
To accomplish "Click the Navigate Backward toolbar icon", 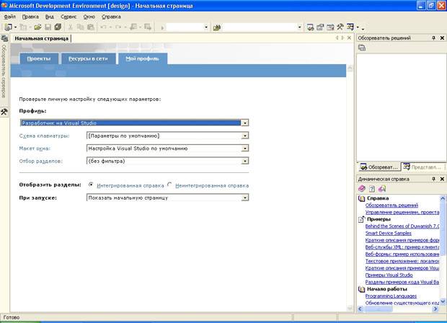I will pyautogui.click(x=133, y=27).
